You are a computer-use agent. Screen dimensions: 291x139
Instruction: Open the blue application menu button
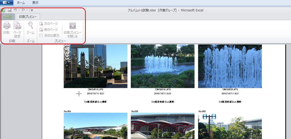(x=6, y=3)
